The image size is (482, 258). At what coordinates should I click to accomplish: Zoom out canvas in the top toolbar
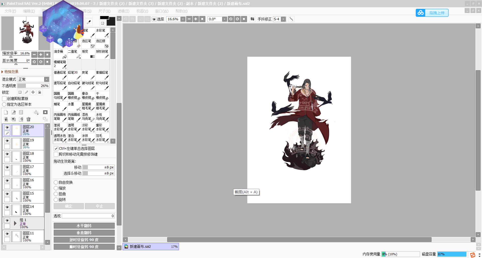(189, 19)
